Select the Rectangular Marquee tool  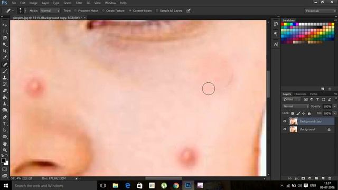point(5,32)
